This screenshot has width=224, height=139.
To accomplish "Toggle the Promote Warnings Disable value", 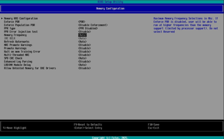I will click(x=84, y=48).
